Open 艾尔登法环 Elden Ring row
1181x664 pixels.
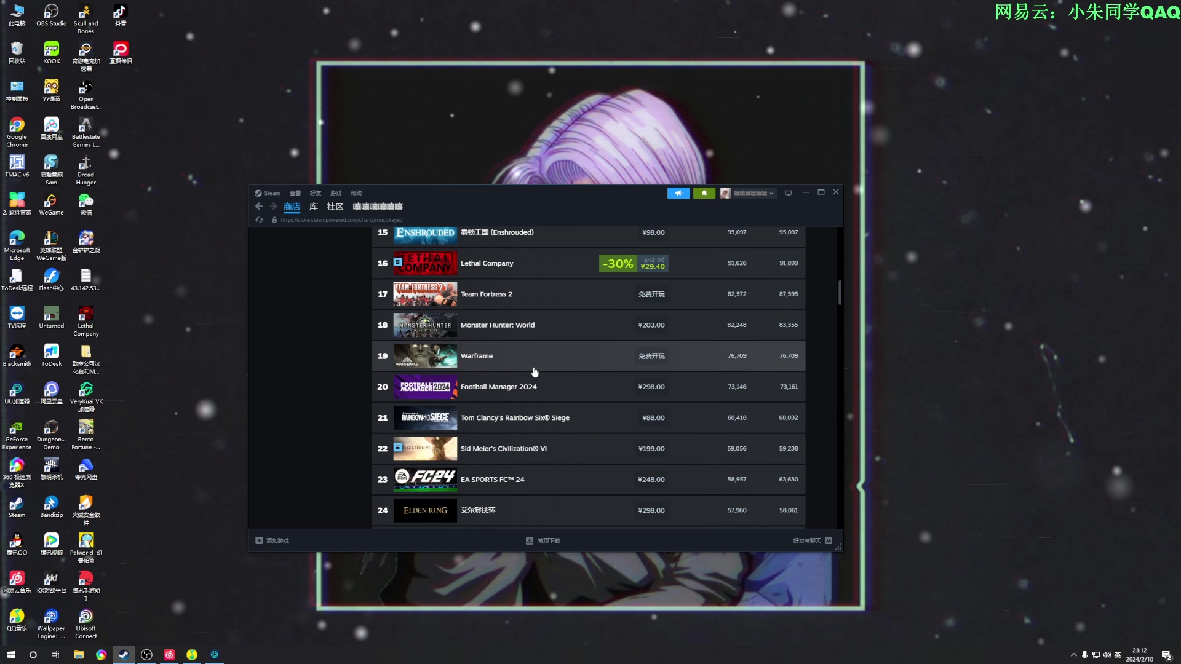589,510
